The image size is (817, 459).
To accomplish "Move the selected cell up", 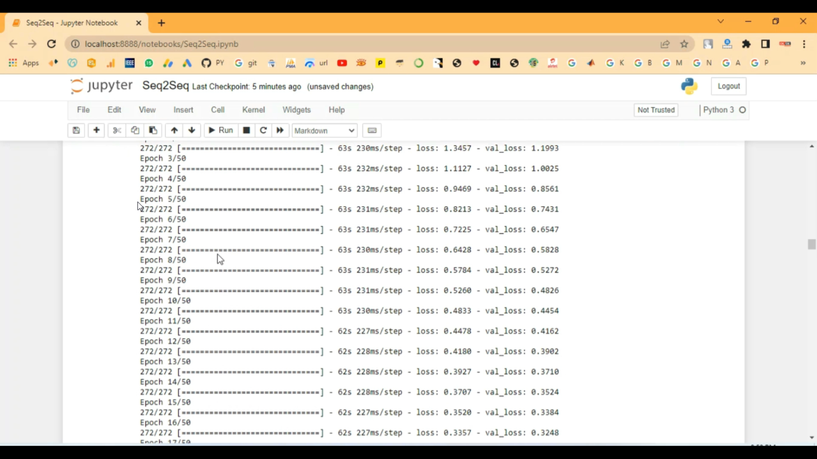I will (174, 131).
